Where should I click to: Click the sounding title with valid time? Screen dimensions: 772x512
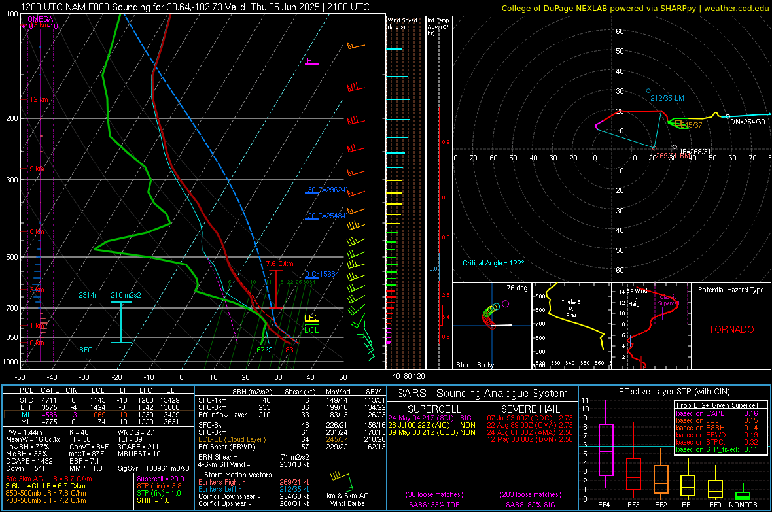(195, 7)
